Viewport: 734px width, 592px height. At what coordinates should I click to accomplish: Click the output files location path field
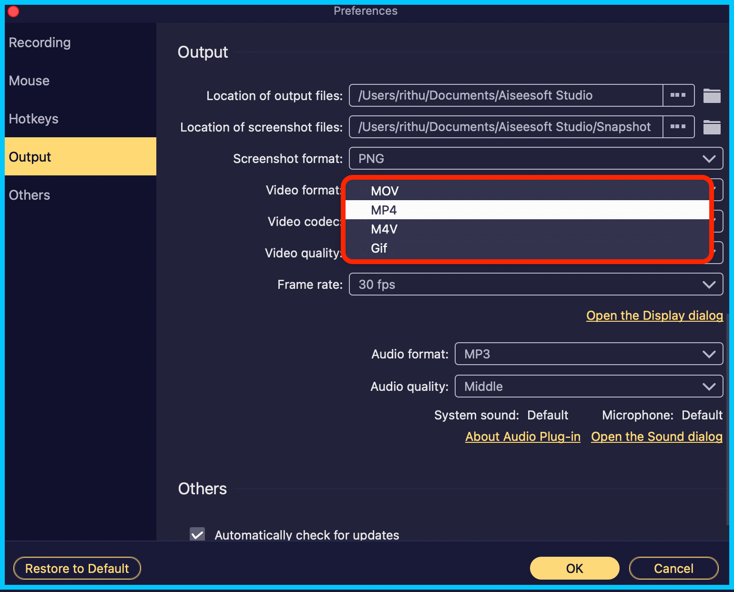tap(506, 95)
